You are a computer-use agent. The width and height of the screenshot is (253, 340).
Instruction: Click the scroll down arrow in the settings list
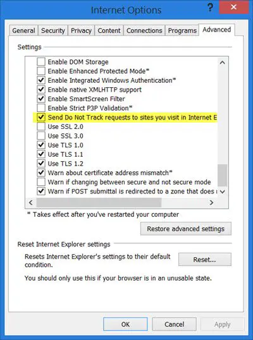pyautogui.click(x=223, y=191)
